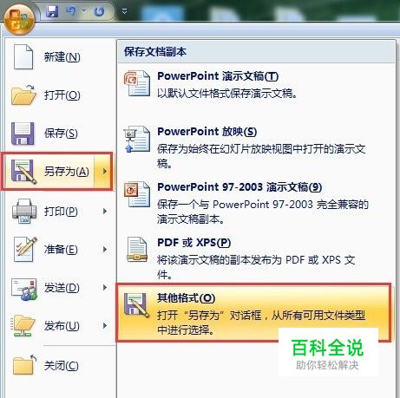The width and height of the screenshot is (400, 398).
Task: Choose PowerPoint 演示文稿(T) save option
Action: pos(256,84)
